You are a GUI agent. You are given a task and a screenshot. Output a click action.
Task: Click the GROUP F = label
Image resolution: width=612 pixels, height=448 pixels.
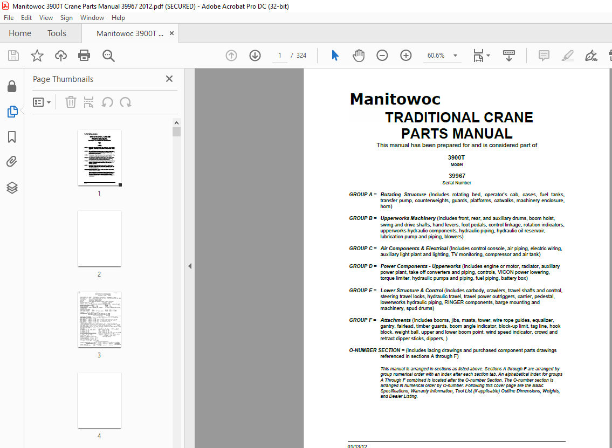pyautogui.click(x=362, y=320)
